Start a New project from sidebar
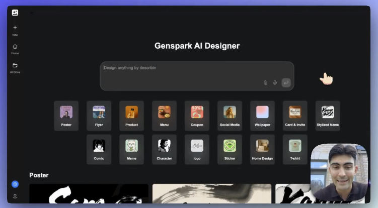 (x=15, y=30)
